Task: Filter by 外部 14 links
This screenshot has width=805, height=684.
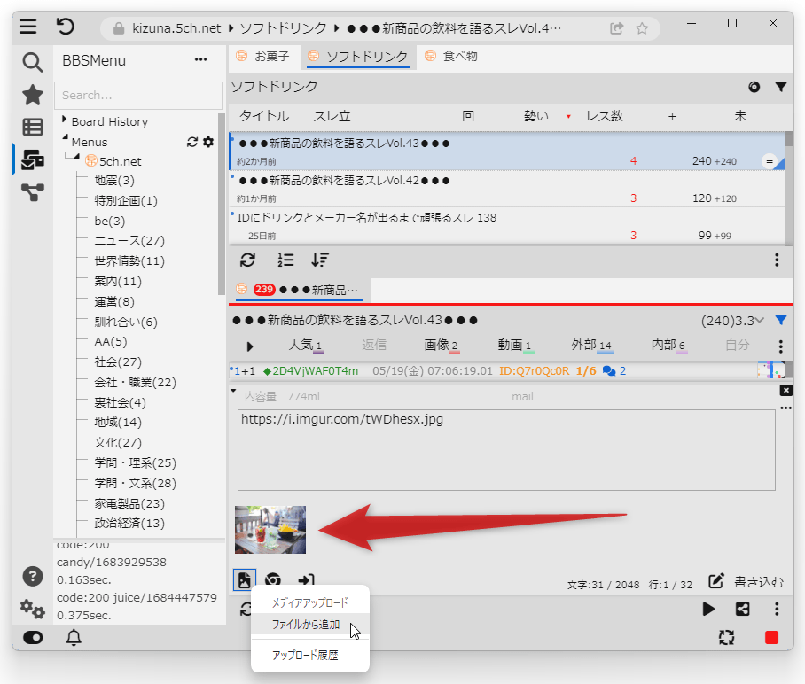Action: [592, 345]
